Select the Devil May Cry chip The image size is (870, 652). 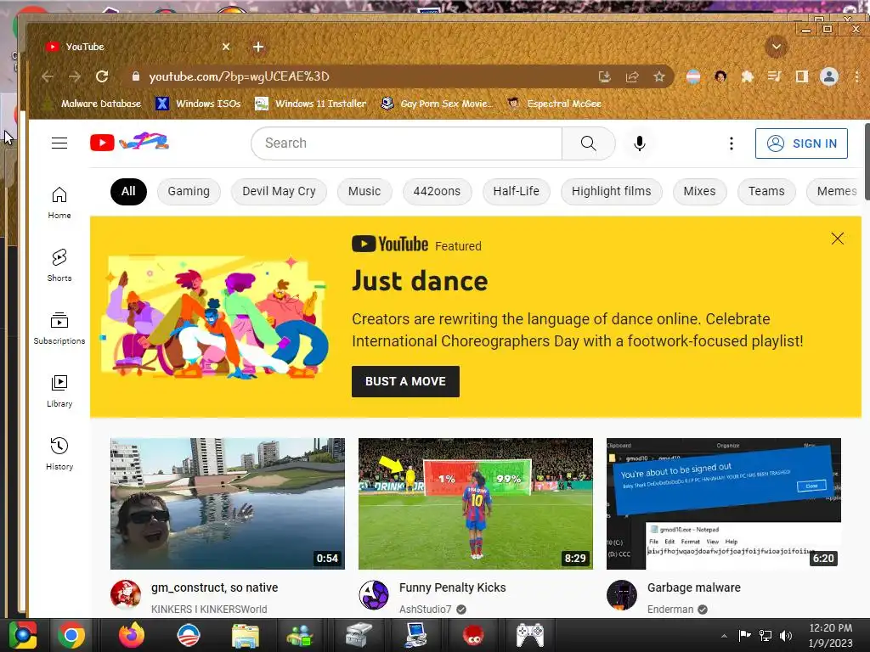point(279,191)
